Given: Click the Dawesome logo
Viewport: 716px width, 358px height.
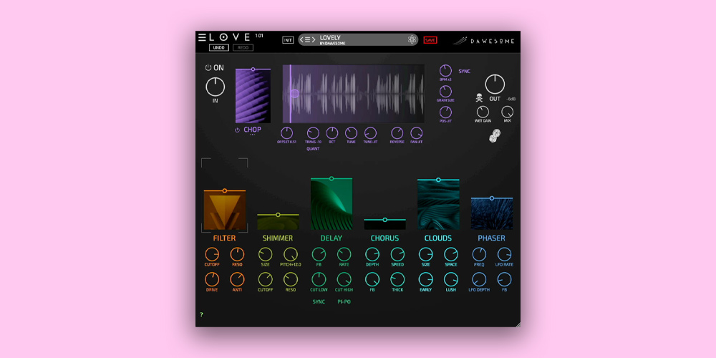Looking at the screenshot, I should [484, 41].
